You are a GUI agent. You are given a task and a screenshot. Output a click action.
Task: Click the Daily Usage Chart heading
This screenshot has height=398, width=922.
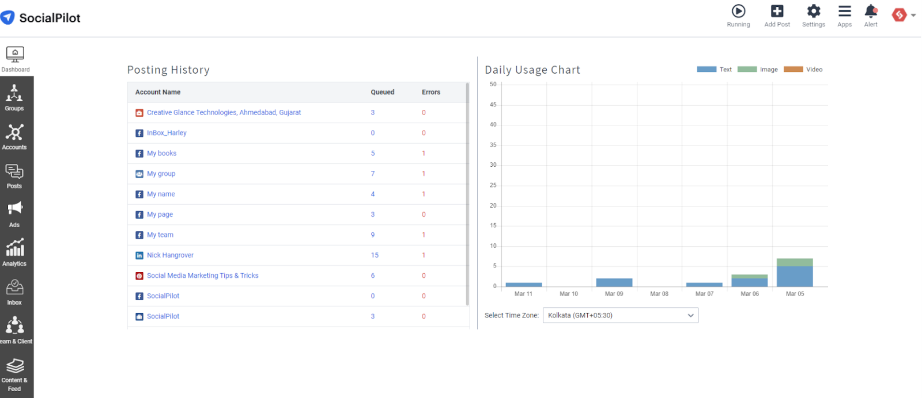[x=532, y=70]
